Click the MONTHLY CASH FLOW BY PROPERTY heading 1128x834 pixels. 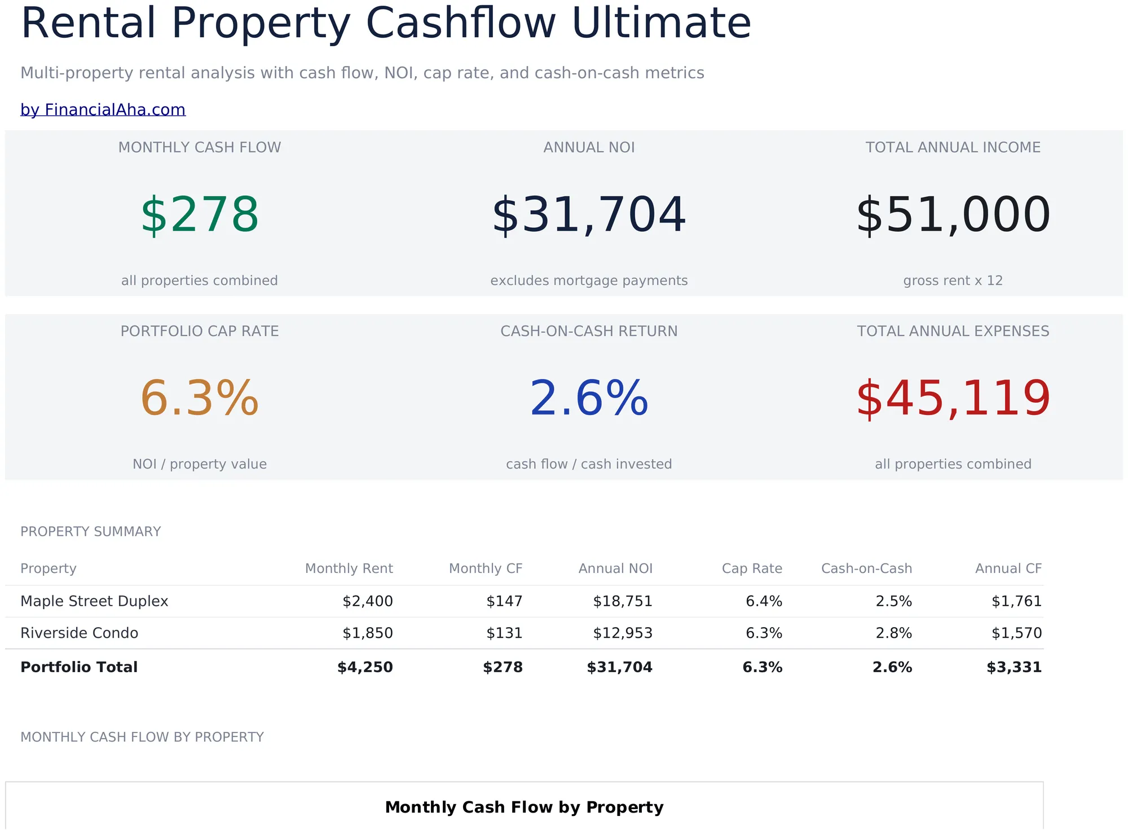point(142,737)
